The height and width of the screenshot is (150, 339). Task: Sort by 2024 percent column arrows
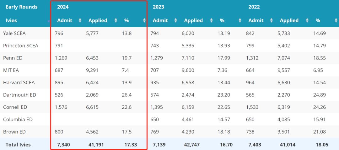point(144,20)
